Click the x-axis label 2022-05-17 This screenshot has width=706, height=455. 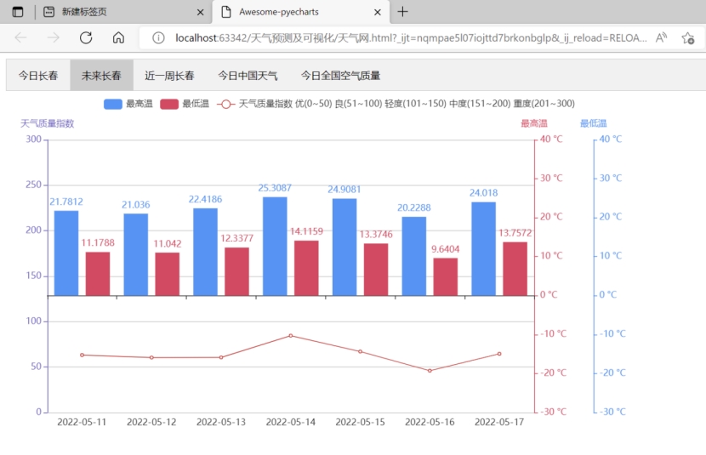coord(499,422)
